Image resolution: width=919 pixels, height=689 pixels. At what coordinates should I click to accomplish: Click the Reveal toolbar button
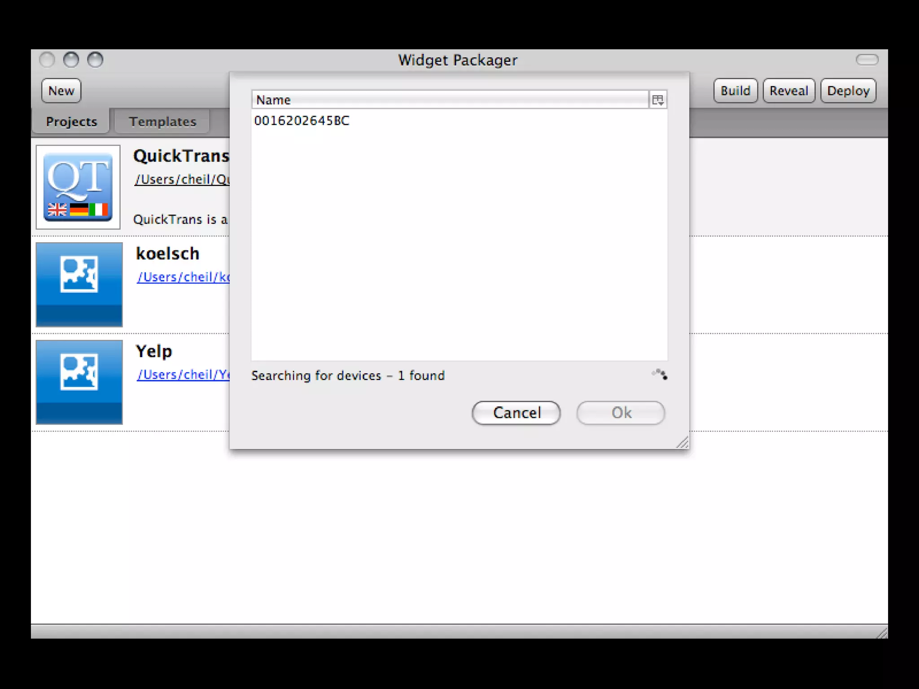788,91
